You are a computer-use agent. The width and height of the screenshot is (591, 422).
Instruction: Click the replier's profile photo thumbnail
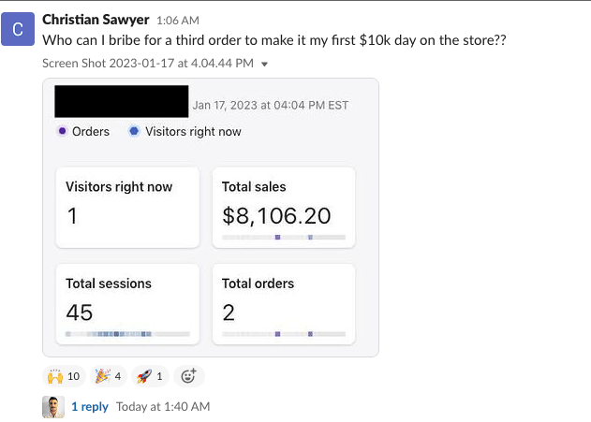coord(53,407)
